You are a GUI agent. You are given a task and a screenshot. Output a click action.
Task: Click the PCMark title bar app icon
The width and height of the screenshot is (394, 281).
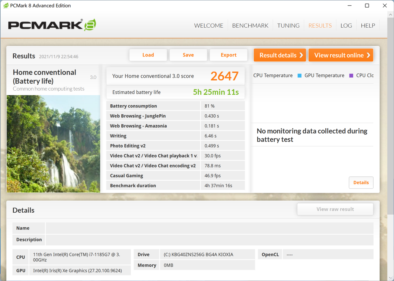6,6
